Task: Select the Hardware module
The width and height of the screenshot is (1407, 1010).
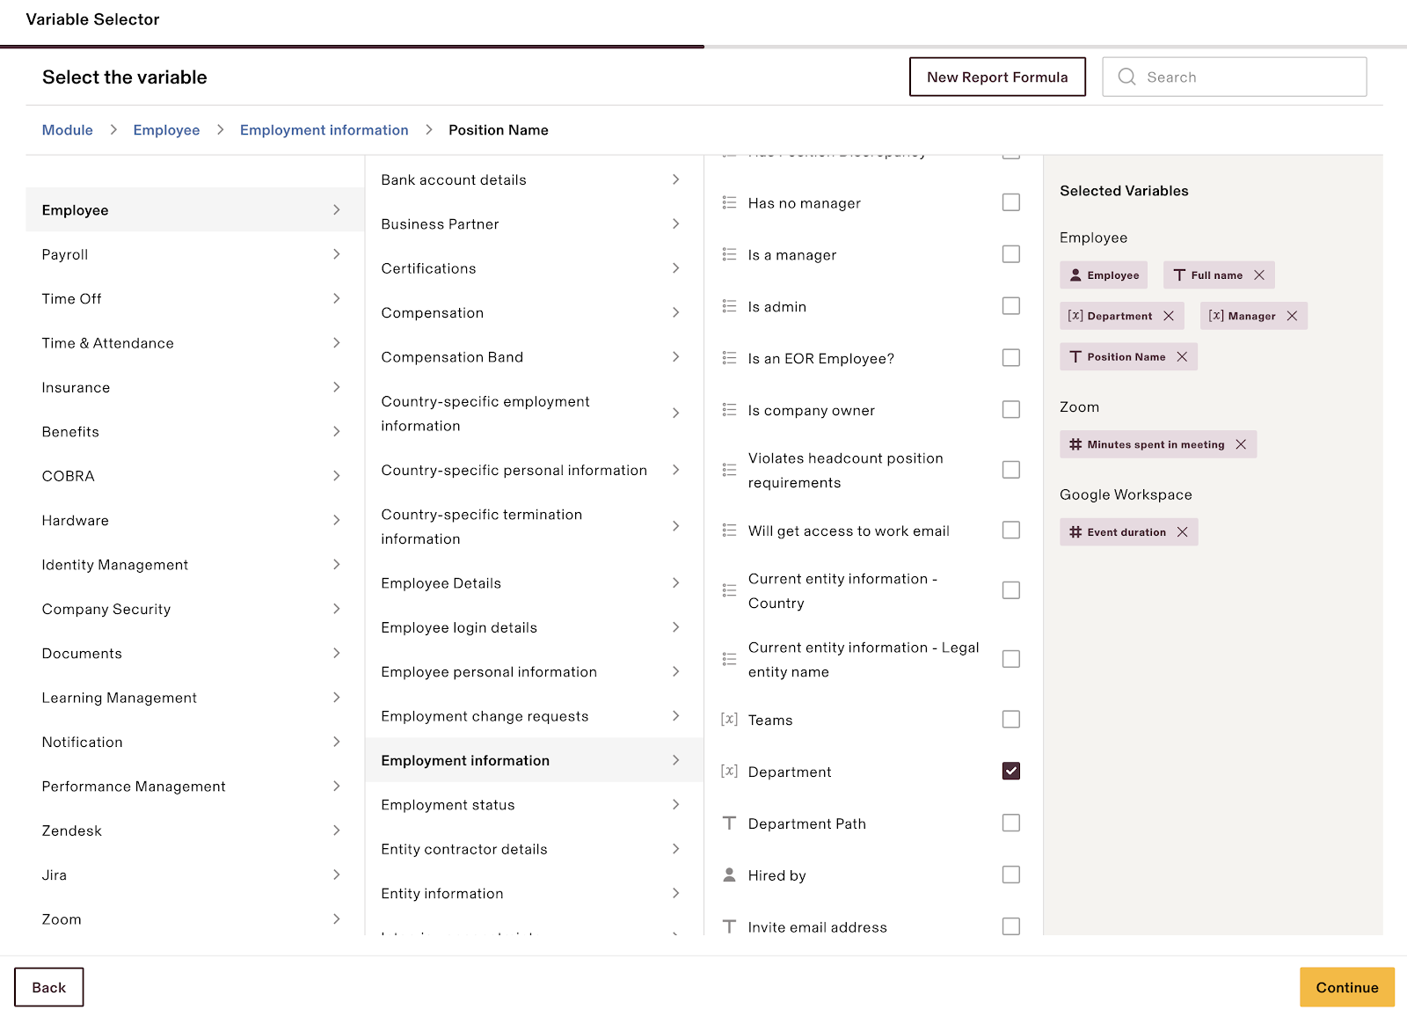Action: pyautogui.click(x=195, y=520)
